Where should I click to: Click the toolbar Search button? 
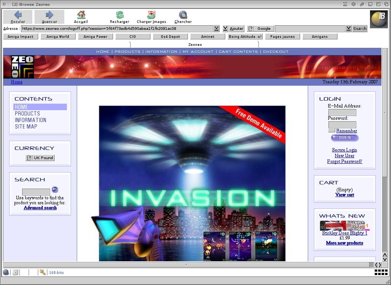(360, 28)
